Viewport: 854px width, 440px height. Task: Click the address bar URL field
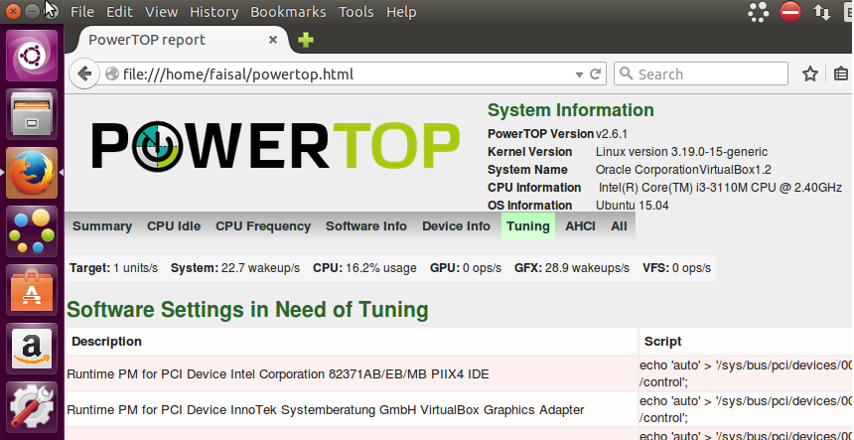(x=349, y=74)
